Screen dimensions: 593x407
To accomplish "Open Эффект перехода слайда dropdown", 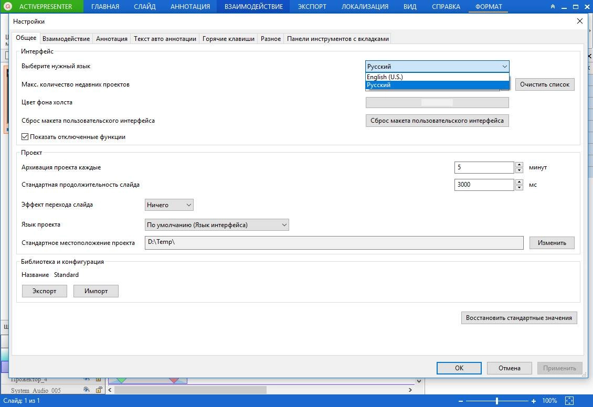I will (169, 205).
